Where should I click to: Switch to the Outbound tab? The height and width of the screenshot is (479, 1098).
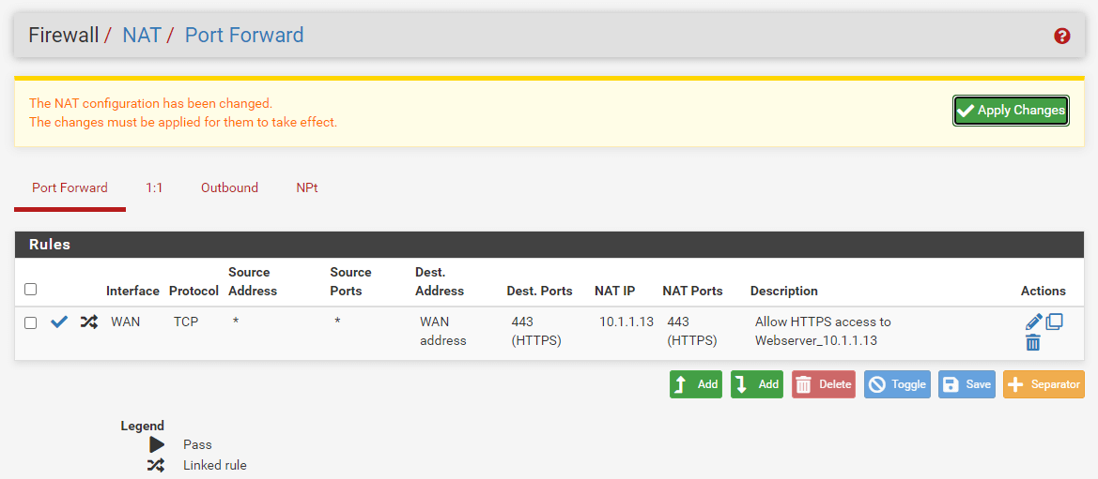pyautogui.click(x=230, y=188)
